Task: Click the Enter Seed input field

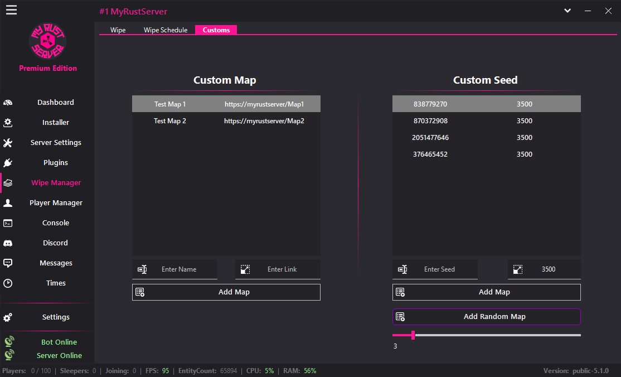Action: 440,269
